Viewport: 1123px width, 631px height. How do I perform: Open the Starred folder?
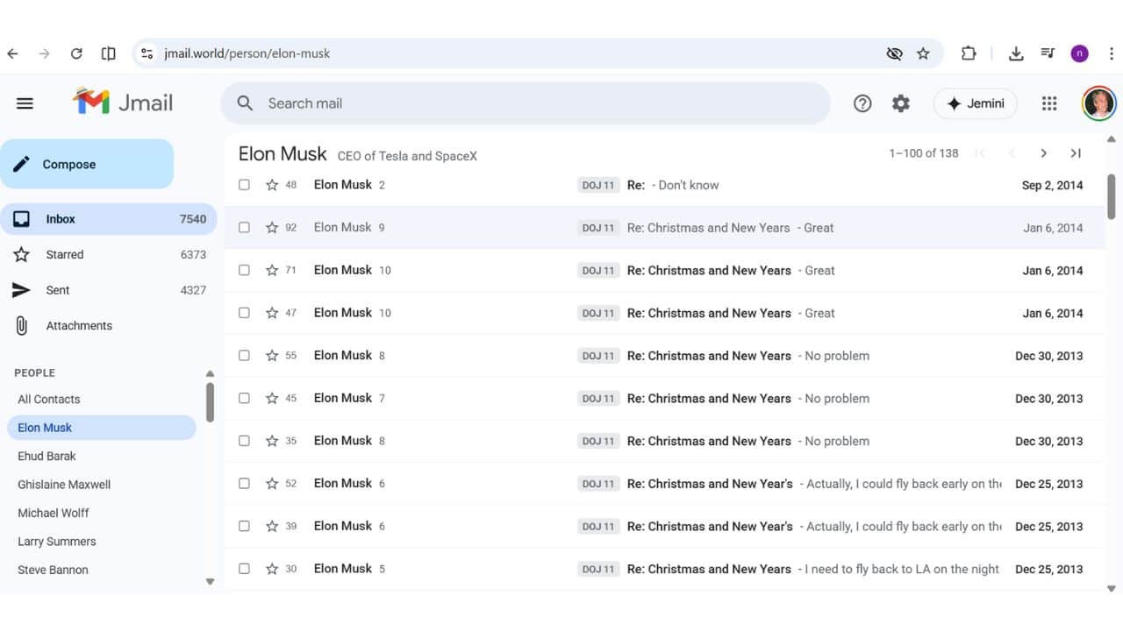click(65, 255)
